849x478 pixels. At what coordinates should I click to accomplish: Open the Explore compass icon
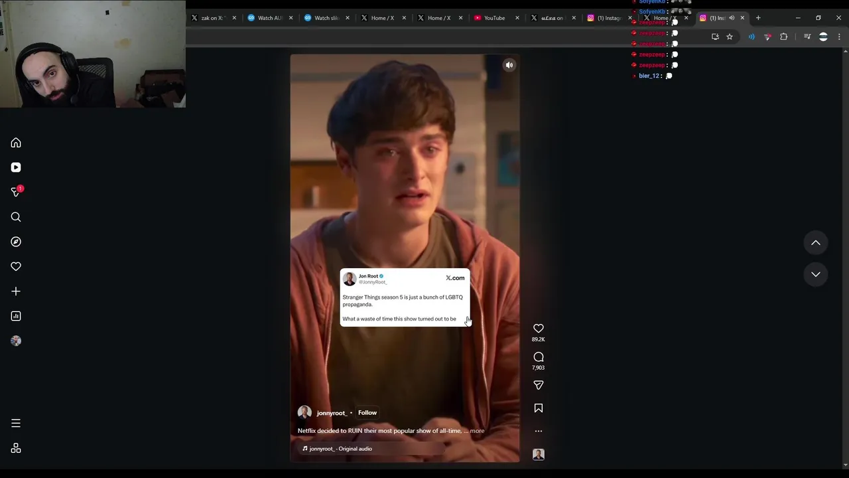[16, 242]
